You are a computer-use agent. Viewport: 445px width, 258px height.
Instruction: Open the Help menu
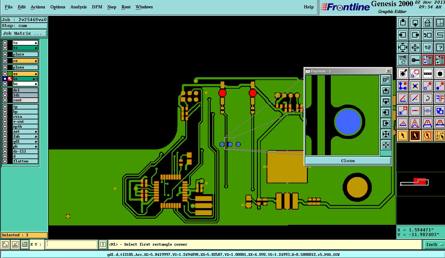coord(309,7)
